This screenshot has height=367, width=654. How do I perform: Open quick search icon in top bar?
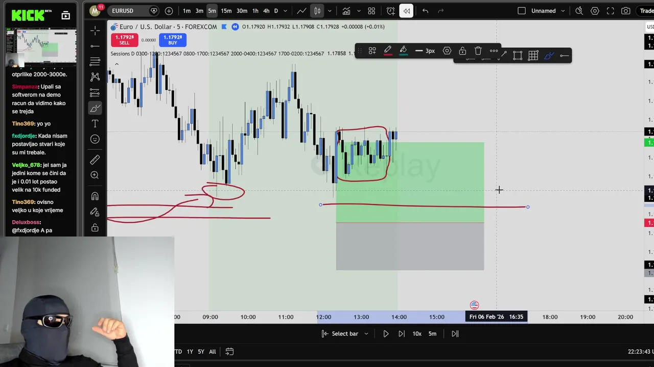[579, 11]
